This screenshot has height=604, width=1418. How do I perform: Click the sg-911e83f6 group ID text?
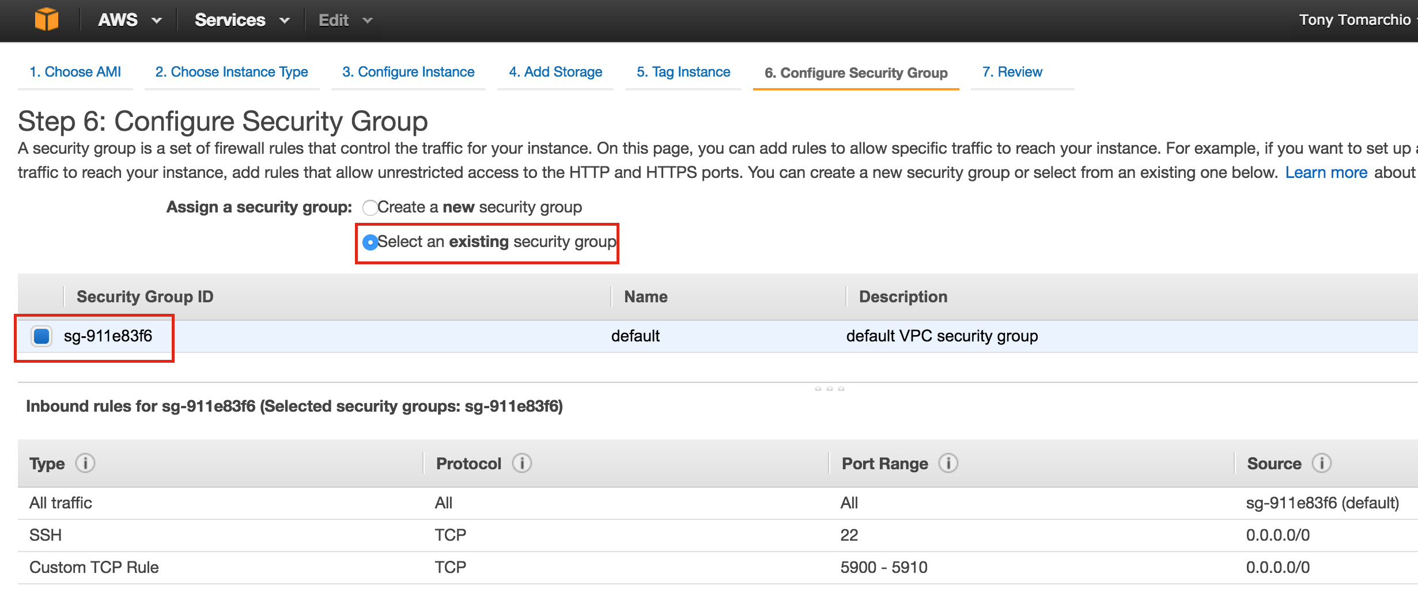click(x=108, y=336)
